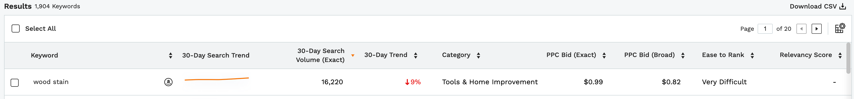Click the wood stain search trend sparkline
This screenshot has width=854, height=99.
(x=217, y=79)
